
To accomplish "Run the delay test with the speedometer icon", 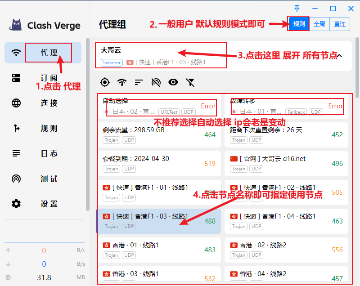I will 122,82.
